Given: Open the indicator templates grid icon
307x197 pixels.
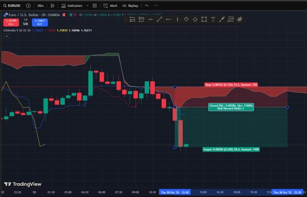Looking at the screenshot, I should pos(95,6).
